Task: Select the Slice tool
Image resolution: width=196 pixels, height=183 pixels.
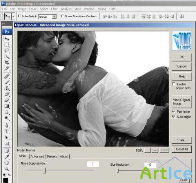Action: coord(7,68)
